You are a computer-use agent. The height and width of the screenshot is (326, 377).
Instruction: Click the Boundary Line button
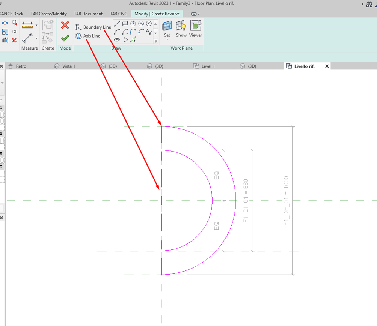pyautogui.click(x=93, y=27)
